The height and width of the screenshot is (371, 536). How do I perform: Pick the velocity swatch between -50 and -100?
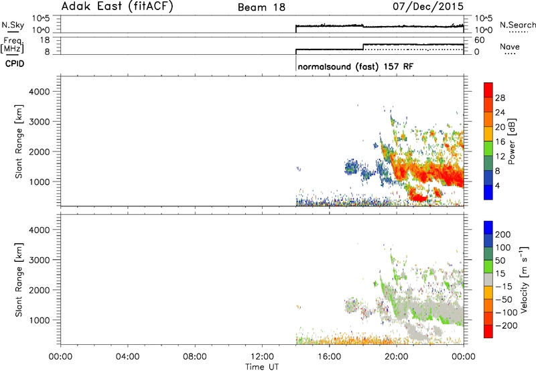click(x=488, y=305)
